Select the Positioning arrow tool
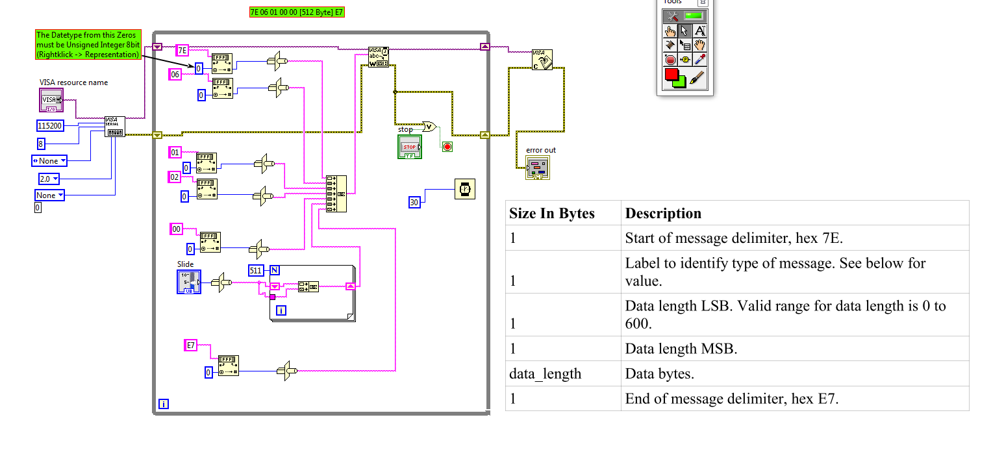This screenshot has height=452, width=1004. tap(685, 31)
